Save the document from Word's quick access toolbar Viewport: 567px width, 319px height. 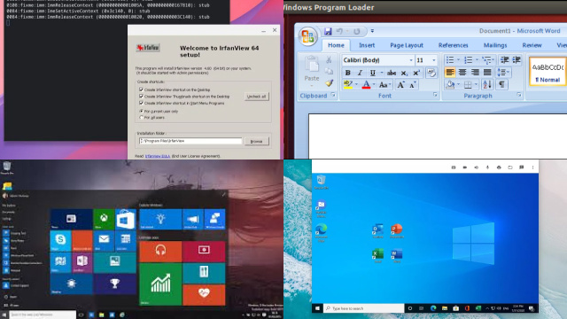click(328, 32)
